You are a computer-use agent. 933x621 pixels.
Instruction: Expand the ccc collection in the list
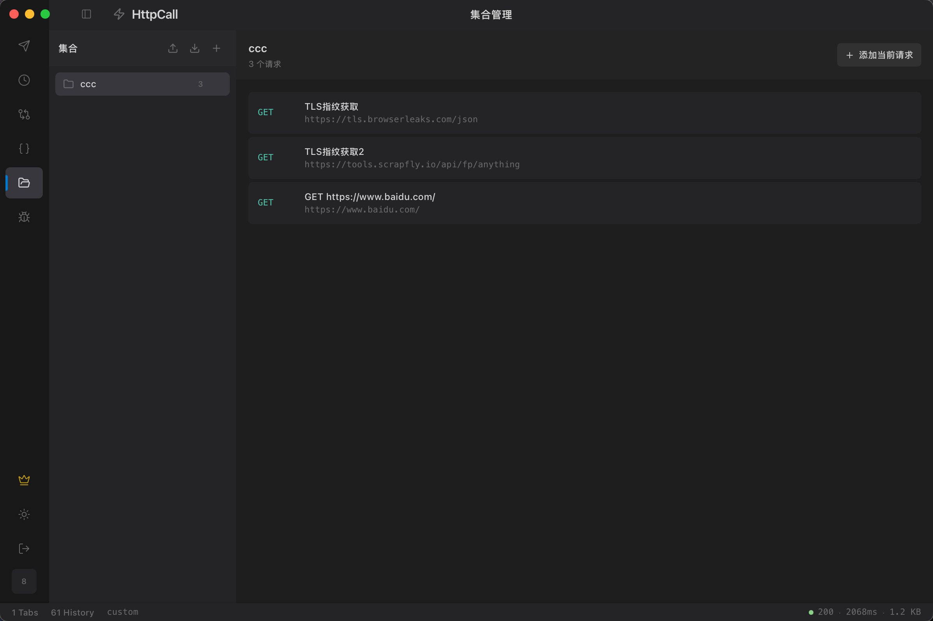pos(142,84)
